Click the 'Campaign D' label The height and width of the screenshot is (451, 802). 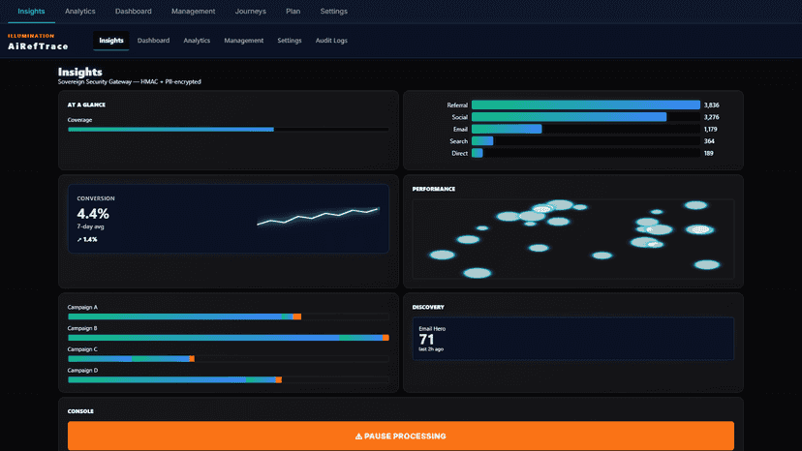point(83,371)
